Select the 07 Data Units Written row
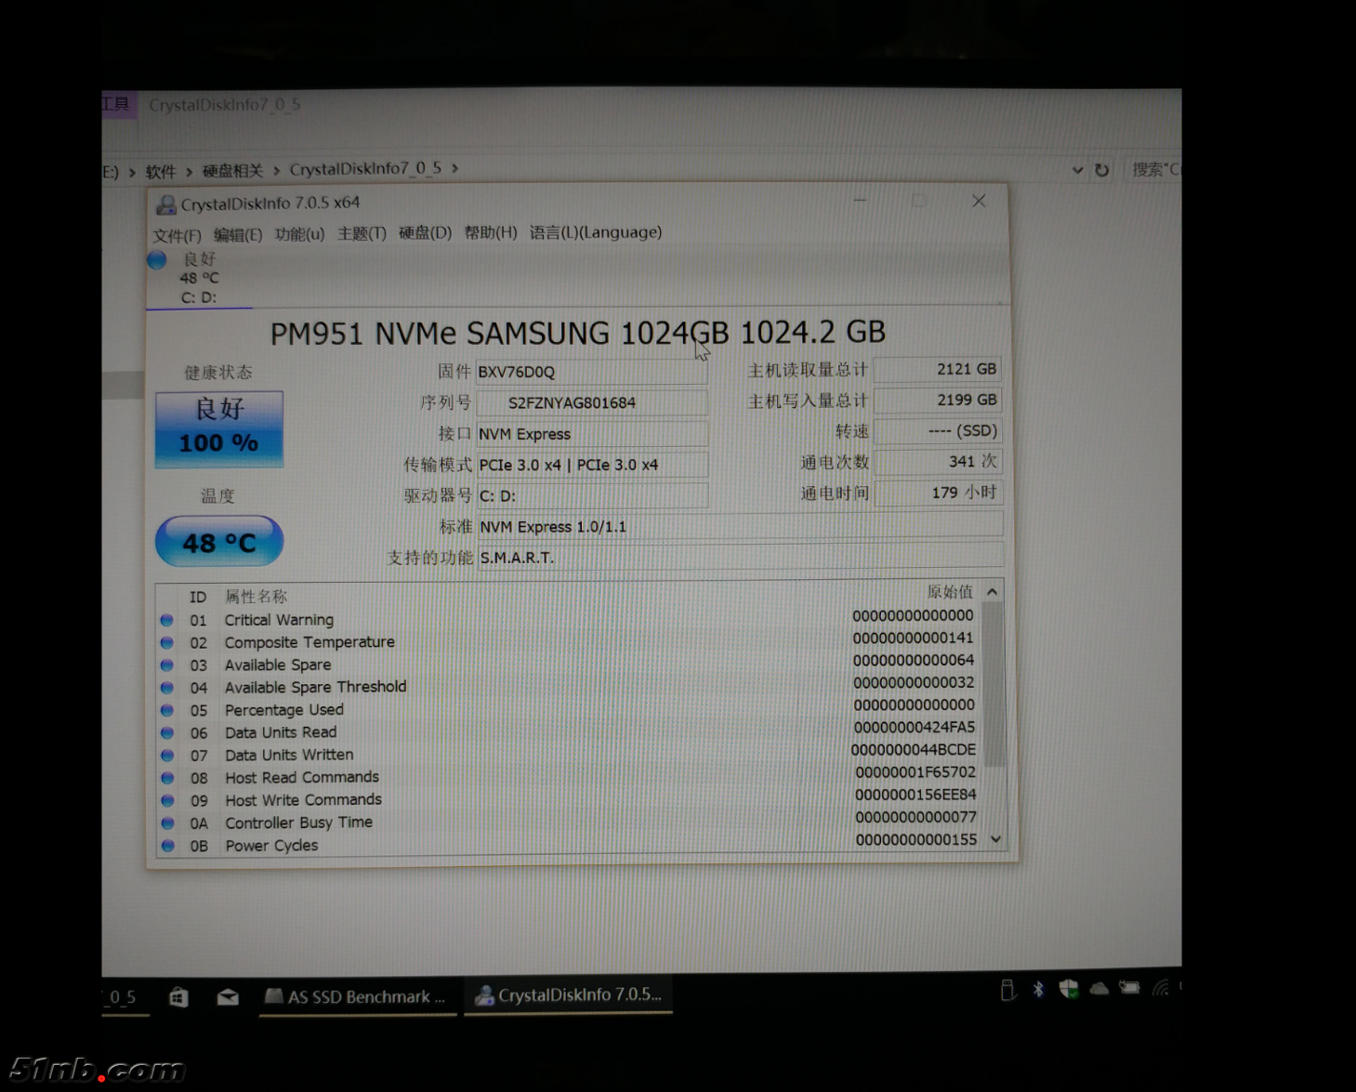Viewport: 1356px width, 1092px height. [569, 754]
